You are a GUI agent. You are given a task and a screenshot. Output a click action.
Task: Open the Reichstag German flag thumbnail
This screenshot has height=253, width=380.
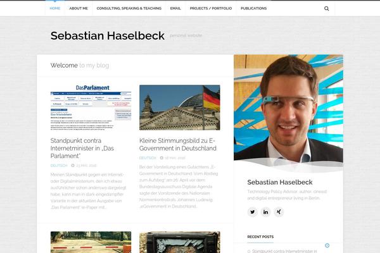(x=180, y=108)
